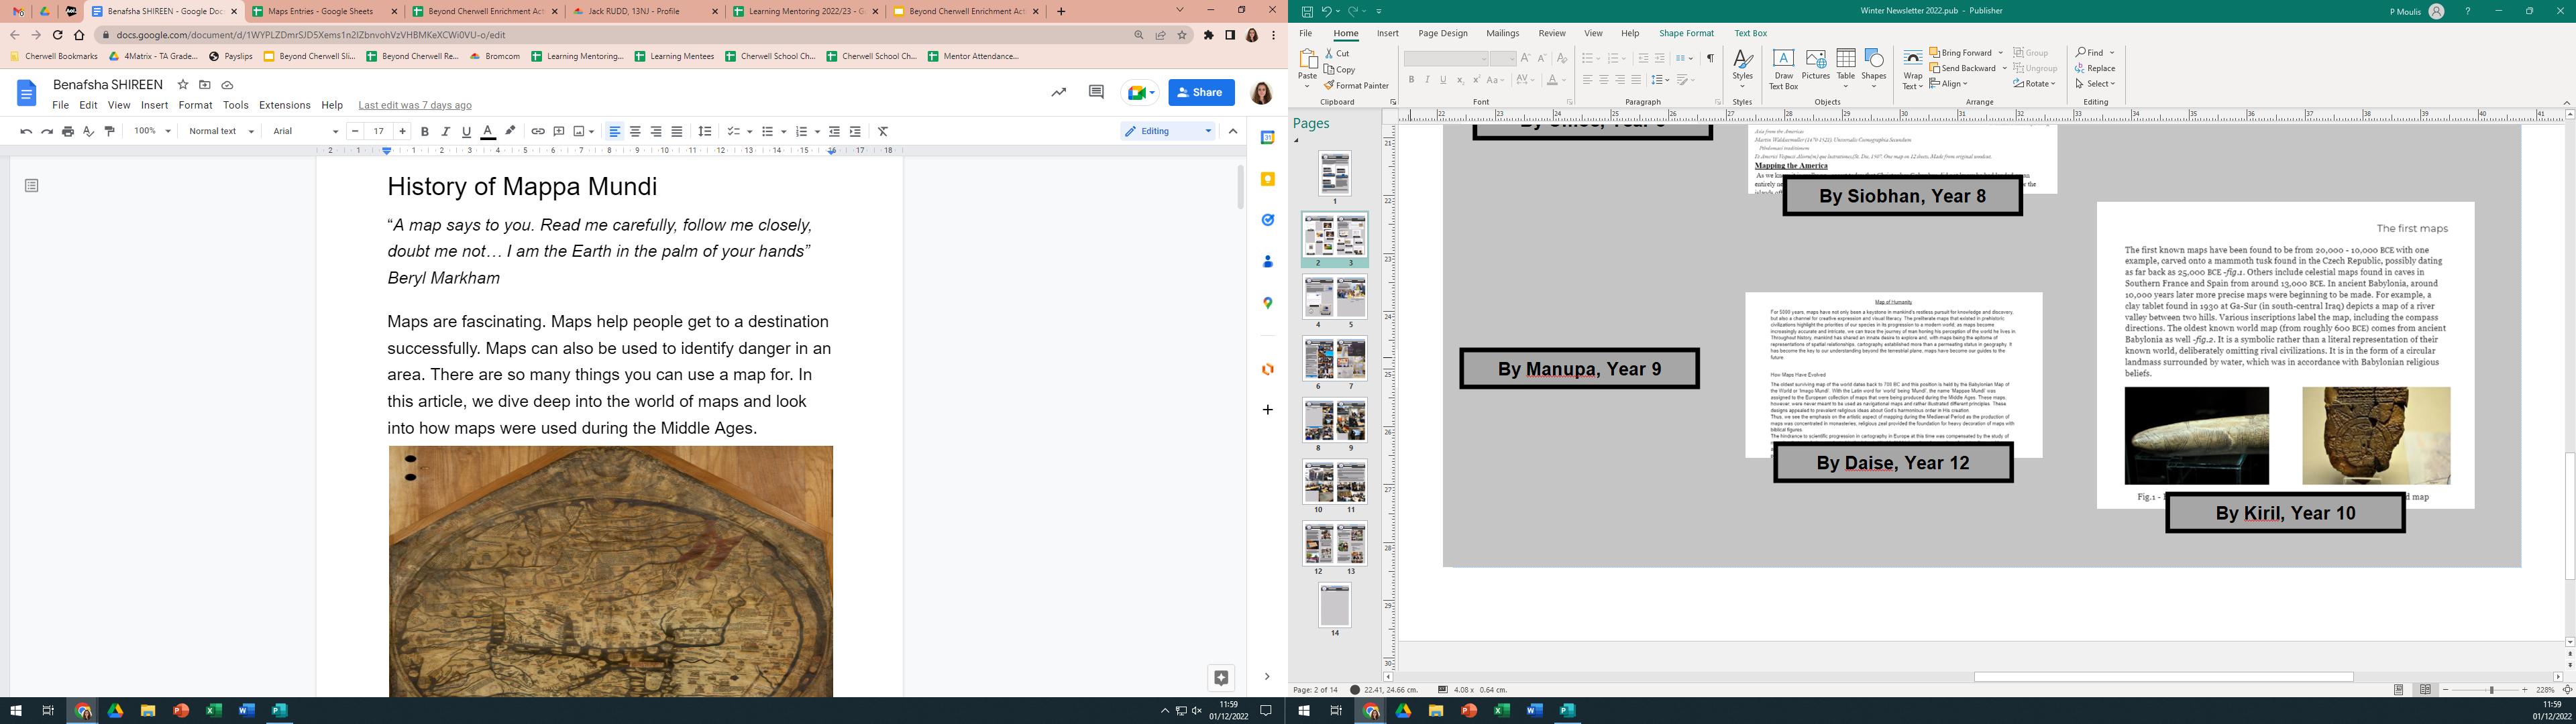Screen dimensions: 2576x724
Task: Insert a link using the Docs toolbar
Action: pyautogui.click(x=538, y=131)
